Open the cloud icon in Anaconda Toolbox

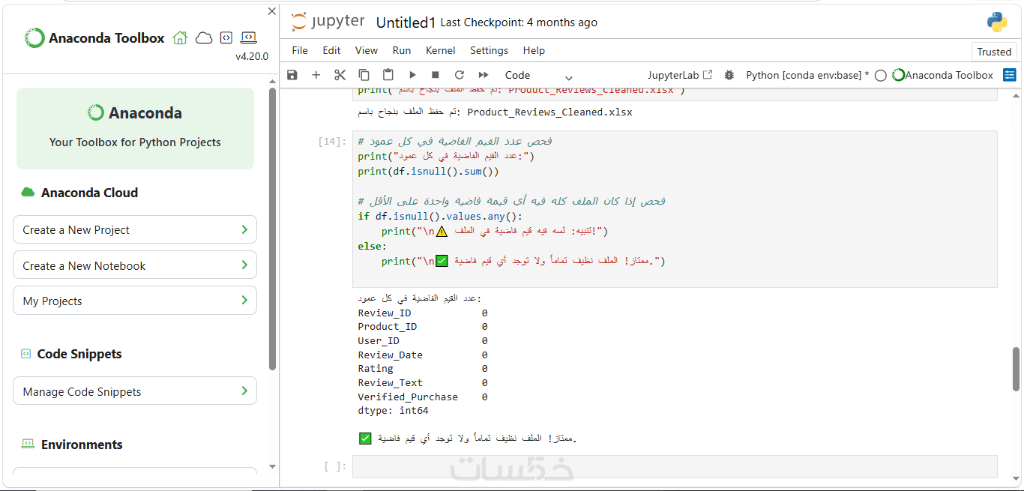(x=204, y=38)
